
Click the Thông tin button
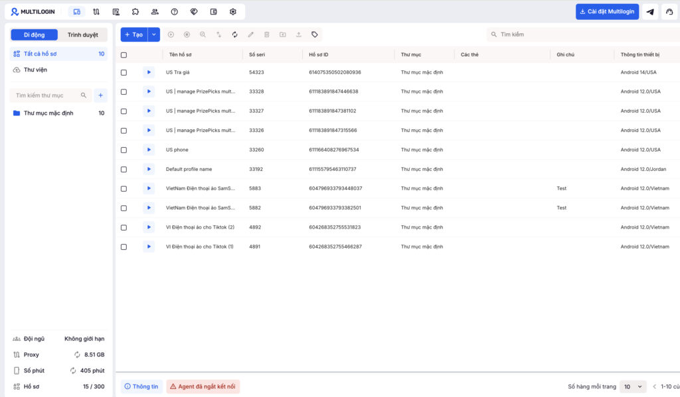coord(141,386)
